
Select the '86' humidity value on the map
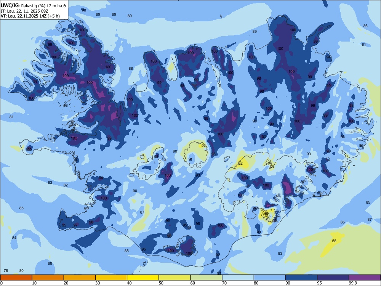pos(365,26)
